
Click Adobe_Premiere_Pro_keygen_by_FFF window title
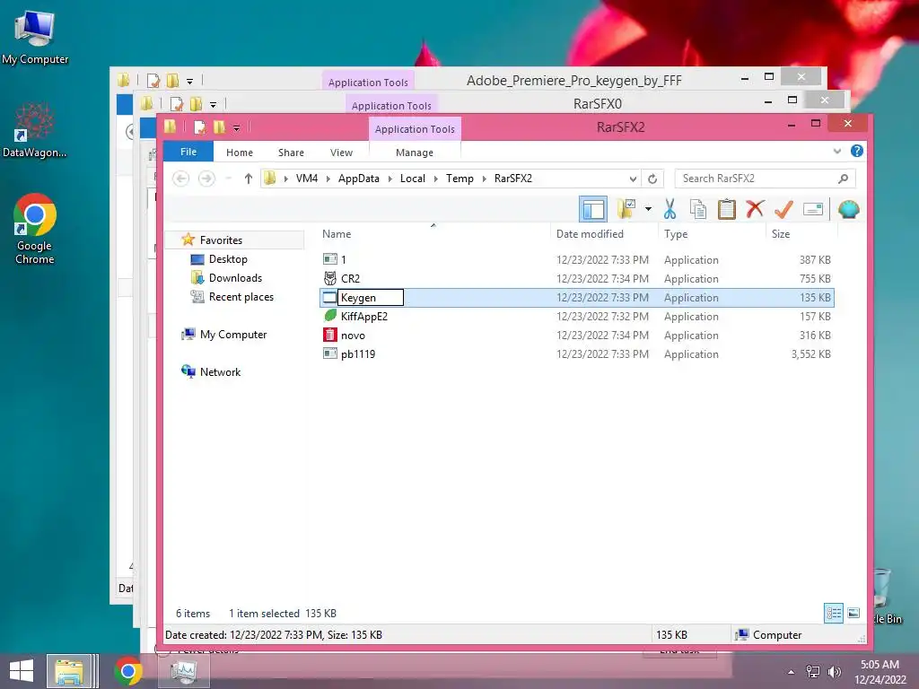pyautogui.click(x=573, y=80)
